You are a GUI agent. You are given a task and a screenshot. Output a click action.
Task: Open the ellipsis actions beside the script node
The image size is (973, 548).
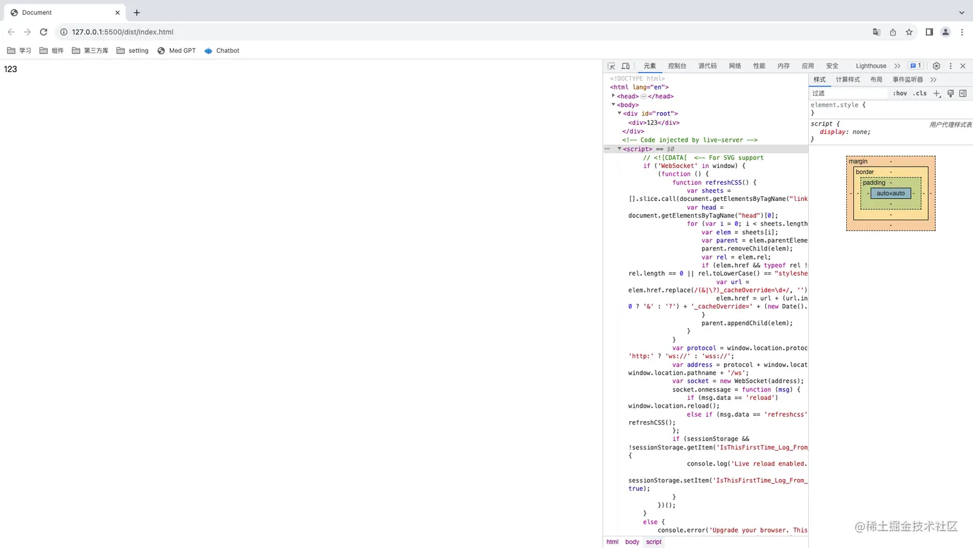coord(607,149)
